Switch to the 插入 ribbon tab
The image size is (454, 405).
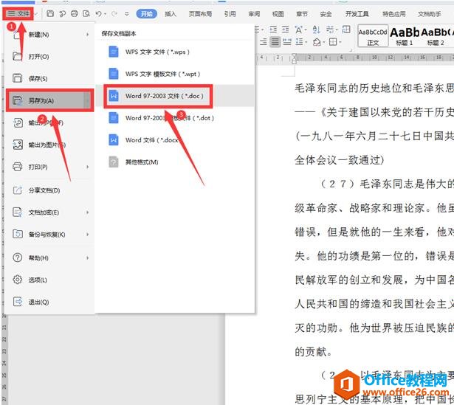171,13
